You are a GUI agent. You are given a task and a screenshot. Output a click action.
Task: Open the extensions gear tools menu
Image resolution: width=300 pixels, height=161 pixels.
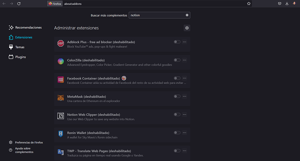tap(187, 28)
